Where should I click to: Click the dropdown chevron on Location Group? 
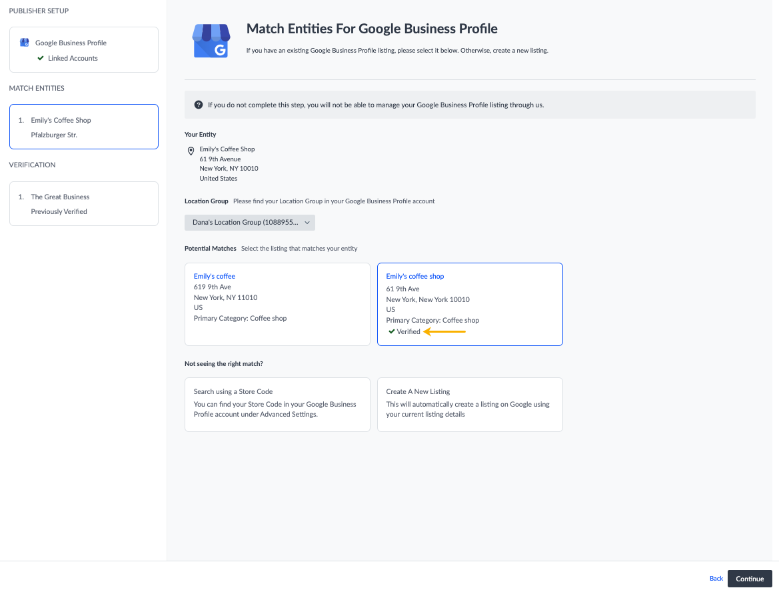[307, 223]
